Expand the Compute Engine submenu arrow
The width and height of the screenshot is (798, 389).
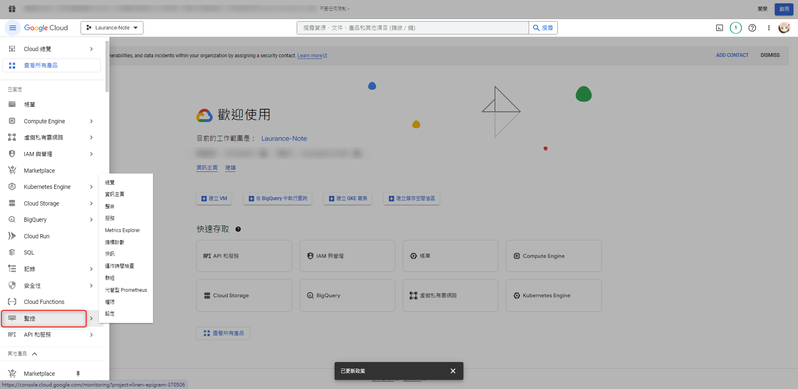click(91, 121)
